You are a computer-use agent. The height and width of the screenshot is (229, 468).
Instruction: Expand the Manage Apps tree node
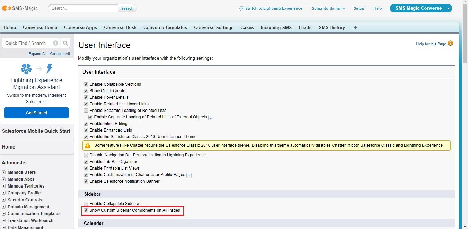(4, 179)
